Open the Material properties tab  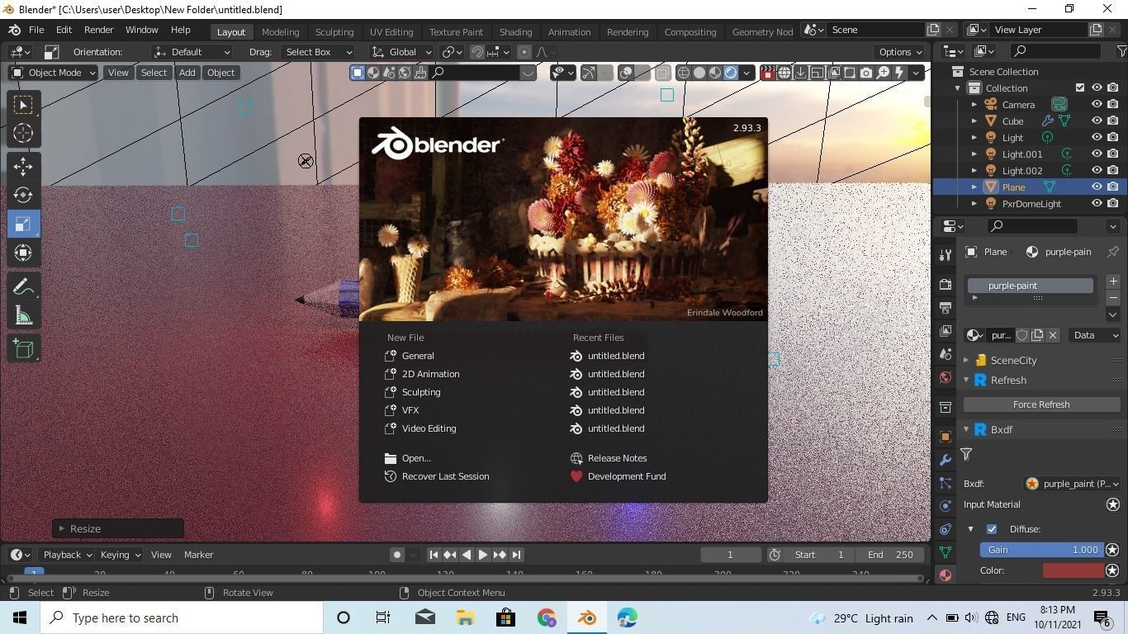946,575
